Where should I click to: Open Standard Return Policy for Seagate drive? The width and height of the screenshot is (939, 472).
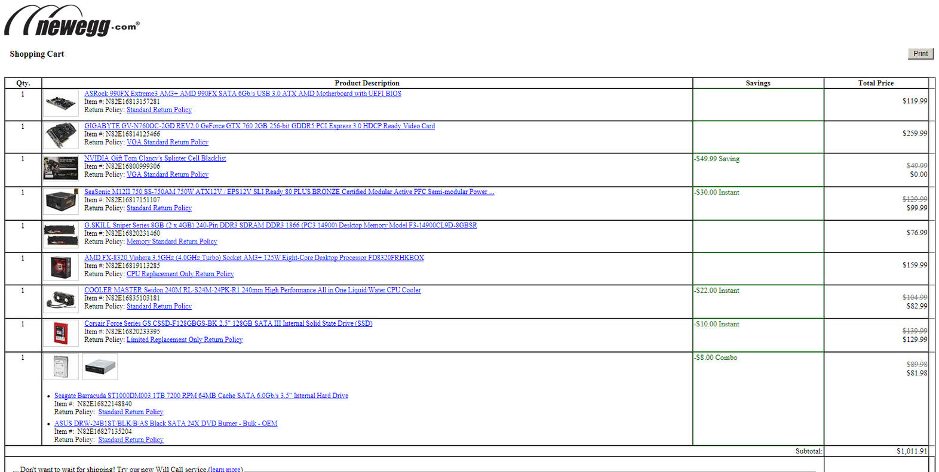click(x=131, y=412)
